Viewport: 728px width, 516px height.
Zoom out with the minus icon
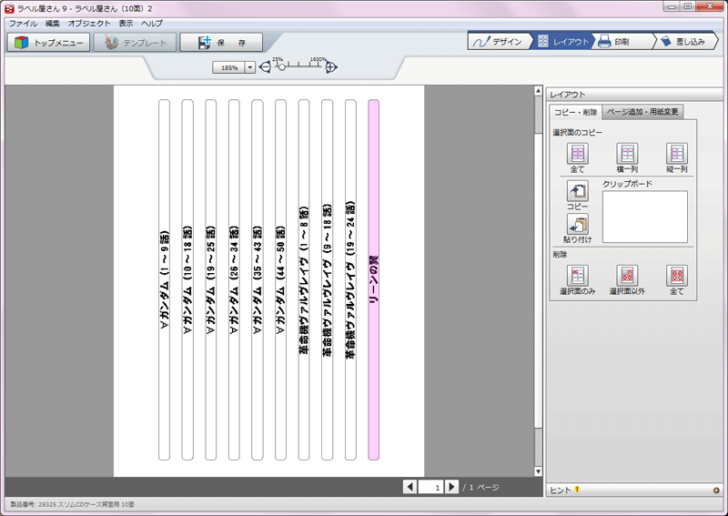[x=265, y=67]
